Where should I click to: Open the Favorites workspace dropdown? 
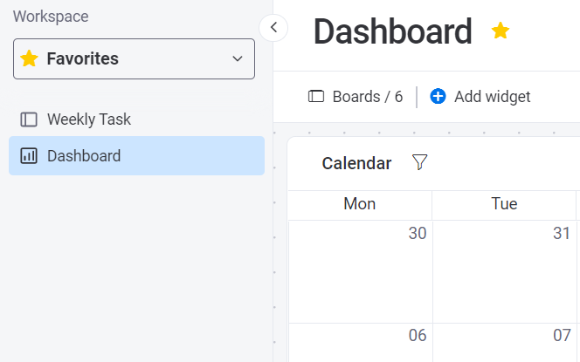click(x=134, y=58)
